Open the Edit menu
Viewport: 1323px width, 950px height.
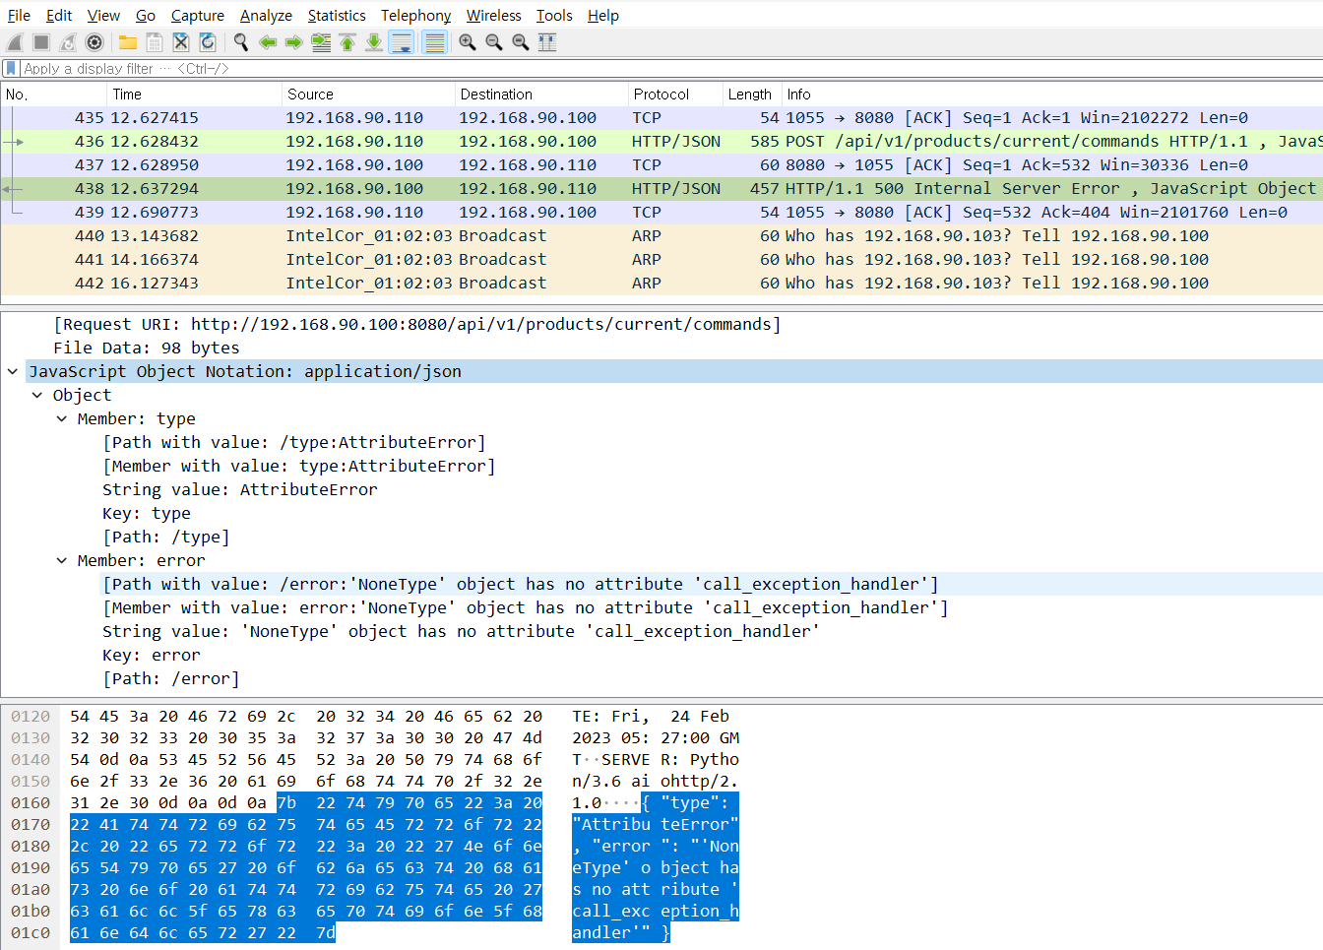59,16
